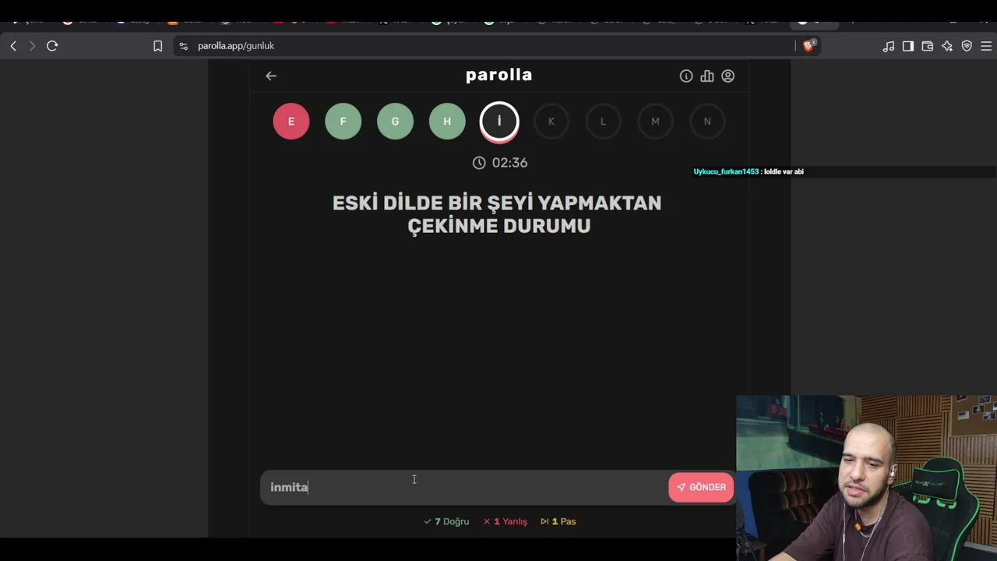Select the letter N circle
Screen dimensions: 997x561
pos(707,122)
